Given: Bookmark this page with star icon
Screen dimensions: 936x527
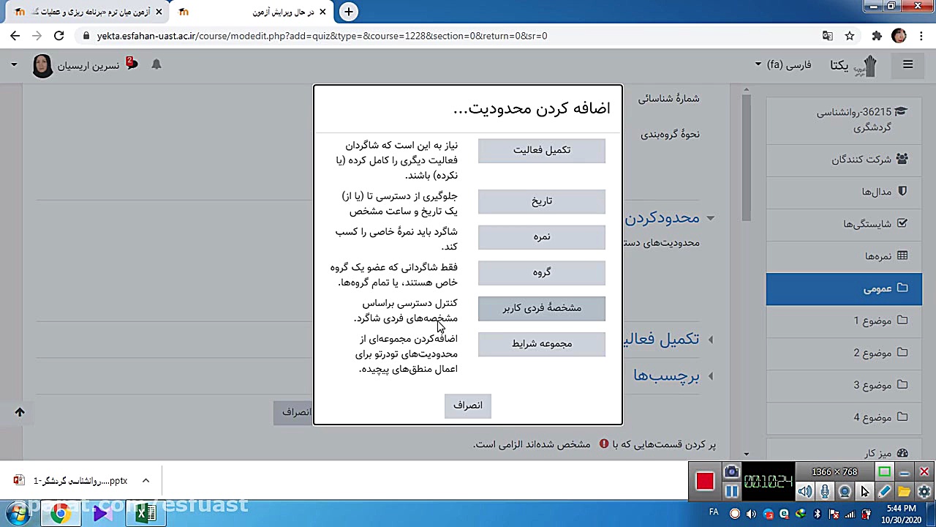Looking at the screenshot, I should coord(850,36).
